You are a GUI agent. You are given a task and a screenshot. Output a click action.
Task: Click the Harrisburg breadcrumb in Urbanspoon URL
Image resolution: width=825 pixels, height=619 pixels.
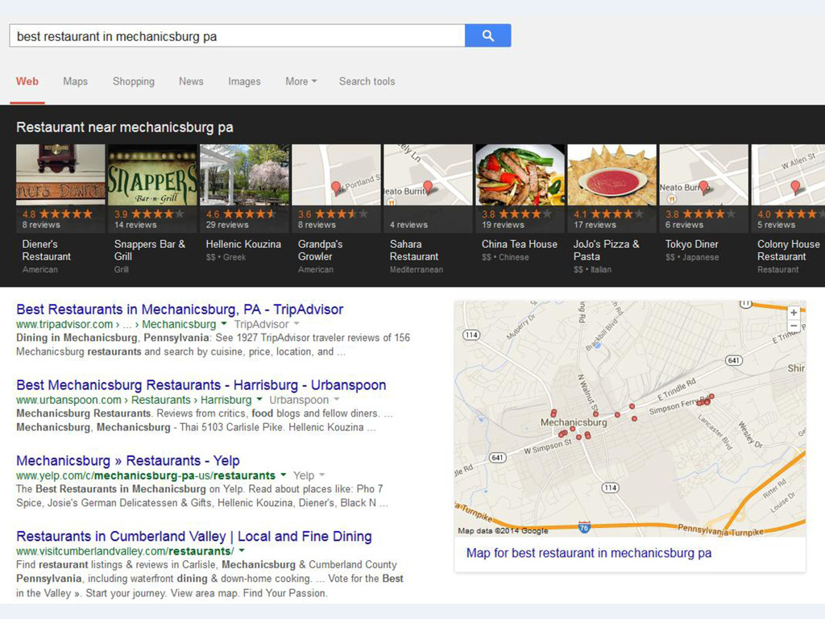coord(226,400)
